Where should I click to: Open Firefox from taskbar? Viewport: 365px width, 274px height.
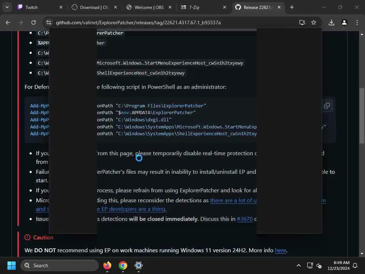[107, 265]
